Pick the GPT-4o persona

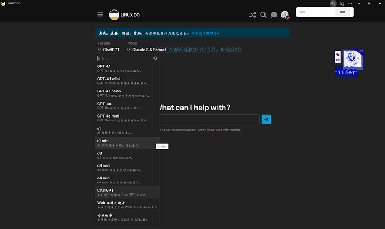click(x=127, y=106)
